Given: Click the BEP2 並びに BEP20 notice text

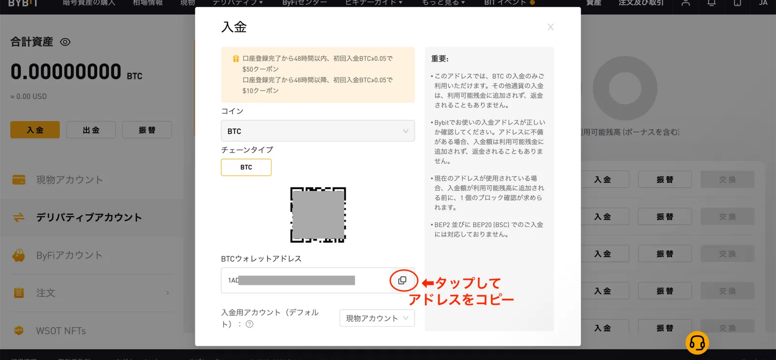Looking at the screenshot, I should point(488,230).
